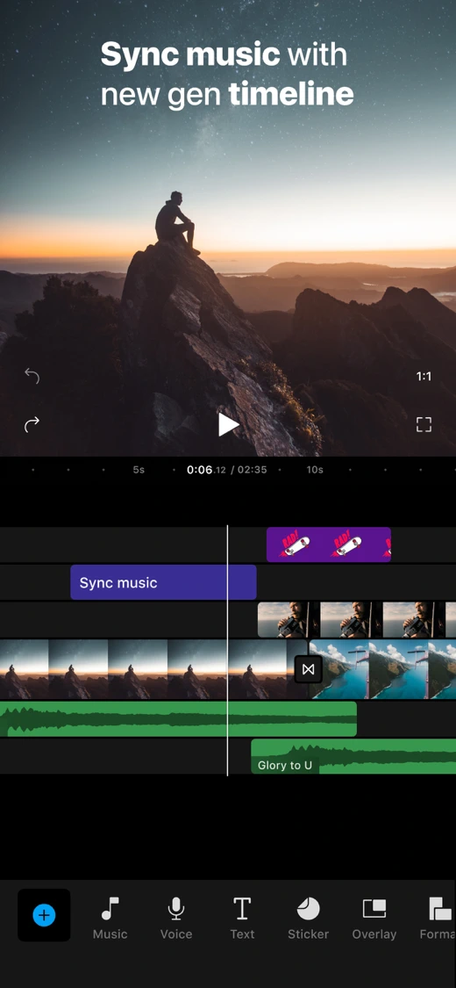
Task: Select the blue coastline video clip
Action: pos(382,669)
